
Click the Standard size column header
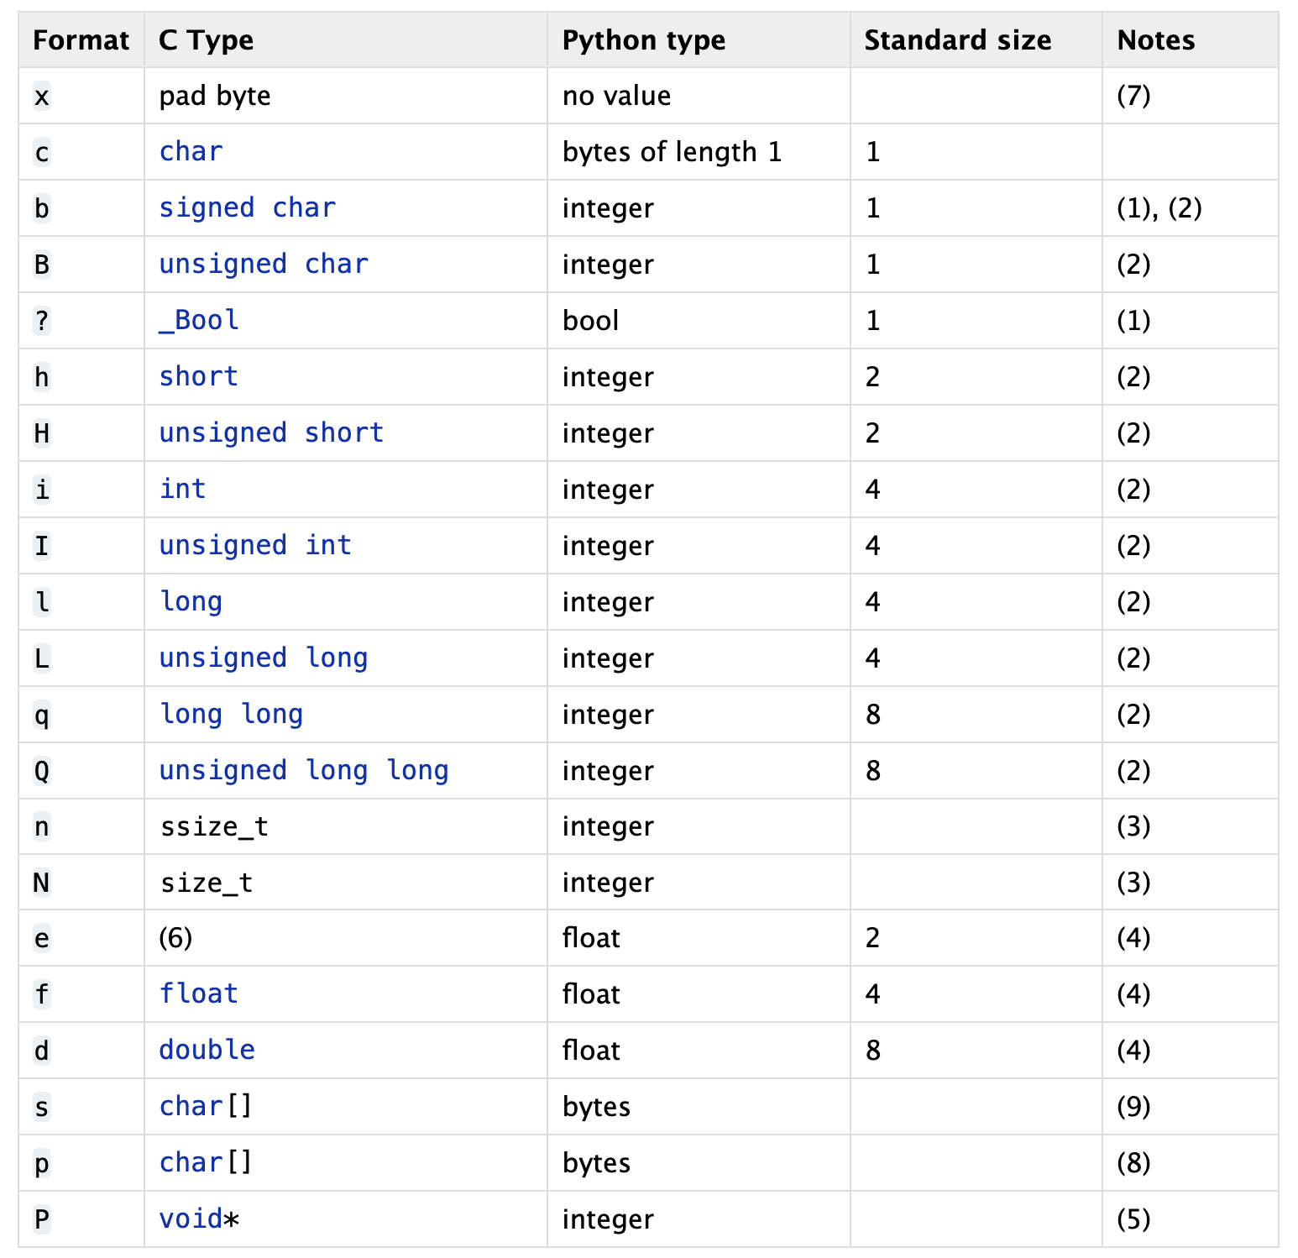click(x=958, y=40)
